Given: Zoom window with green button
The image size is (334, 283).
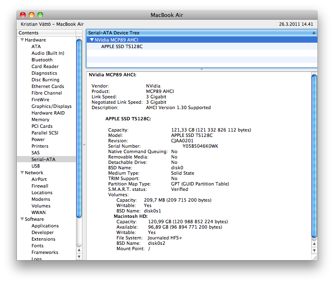Looking at the screenshot, I should [40, 15].
